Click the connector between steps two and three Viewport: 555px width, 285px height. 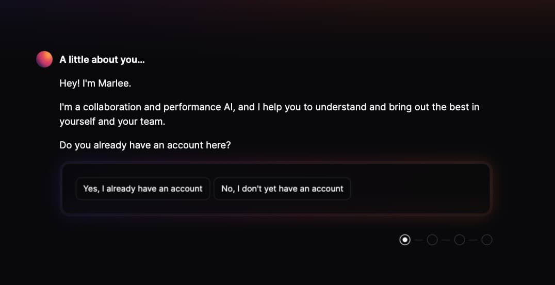click(x=446, y=240)
